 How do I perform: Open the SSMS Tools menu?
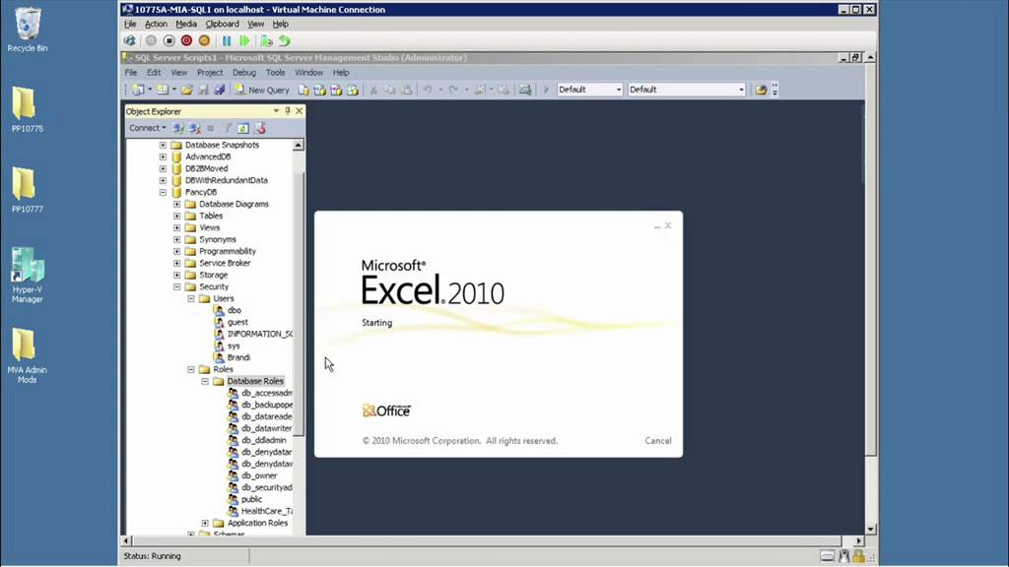[276, 73]
